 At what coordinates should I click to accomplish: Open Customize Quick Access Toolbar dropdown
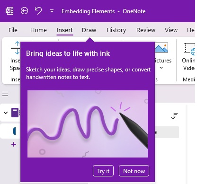(x=52, y=11)
